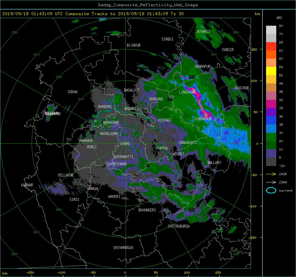
Task: Click the HOSPET city label
Action: [178, 154]
